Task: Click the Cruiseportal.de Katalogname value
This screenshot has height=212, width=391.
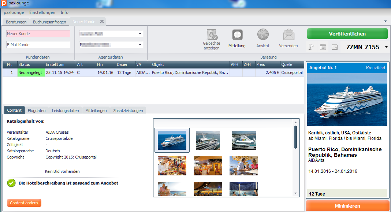Action: (59, 138)
